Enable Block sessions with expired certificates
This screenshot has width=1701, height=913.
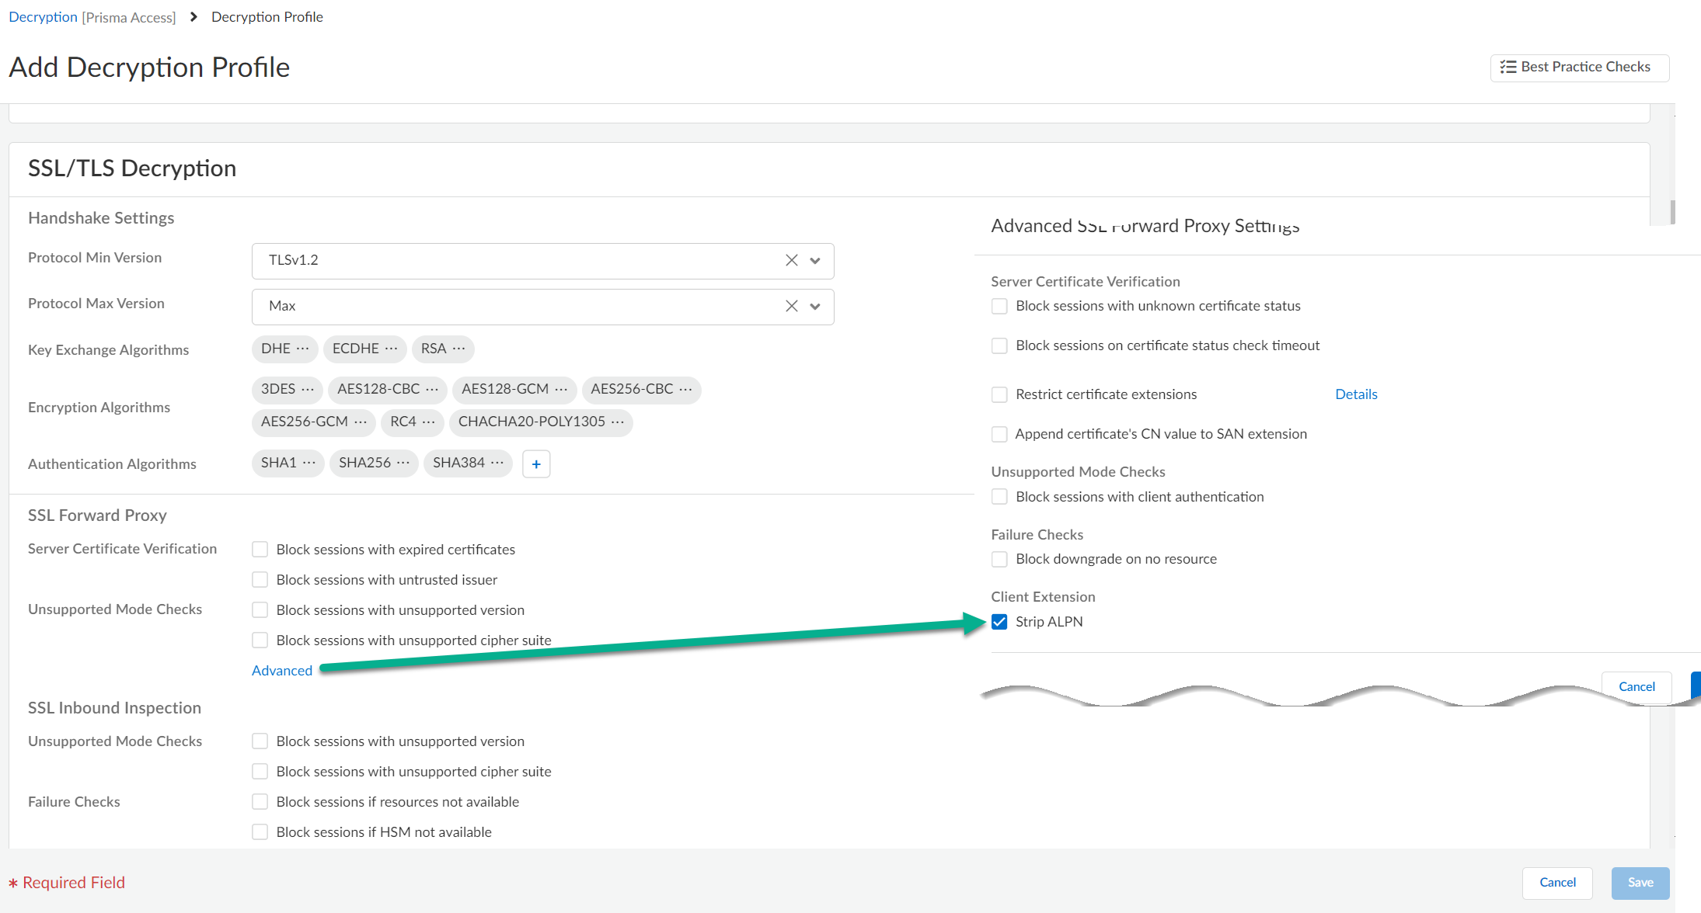260,550
